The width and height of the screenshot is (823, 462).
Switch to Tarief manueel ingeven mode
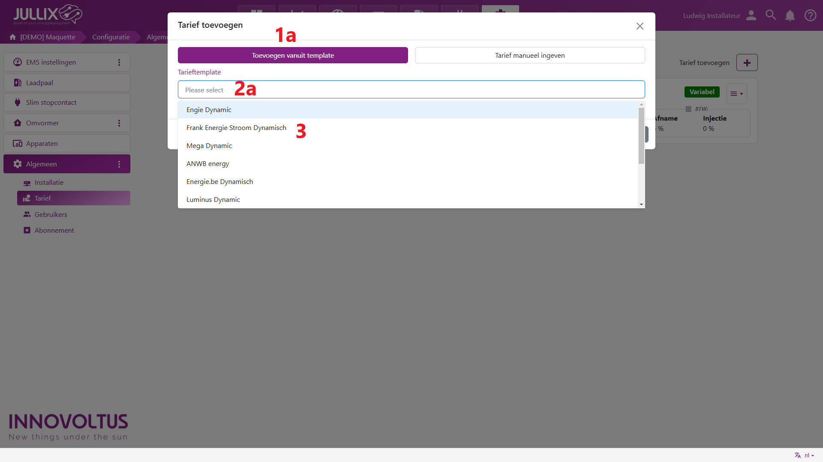coord(529,56)
